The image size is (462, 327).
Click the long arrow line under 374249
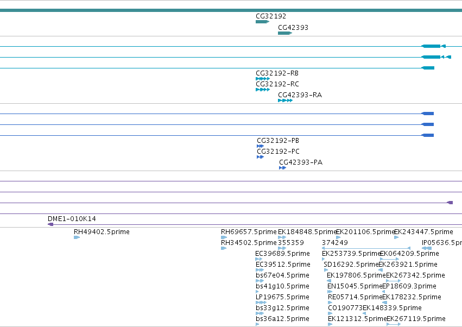[x=366, y=248]
